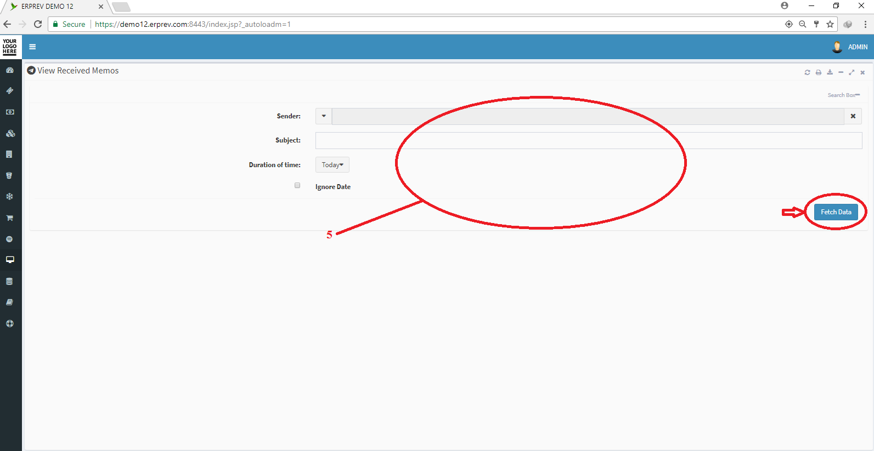874x451 pixels.
Task: Open the Today duration dropdown
Action: tap(332, 165)
